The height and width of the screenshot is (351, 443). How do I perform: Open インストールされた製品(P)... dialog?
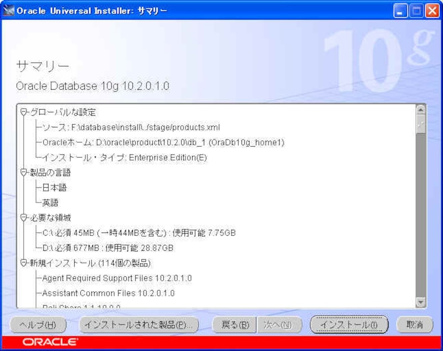coord(139,325)
